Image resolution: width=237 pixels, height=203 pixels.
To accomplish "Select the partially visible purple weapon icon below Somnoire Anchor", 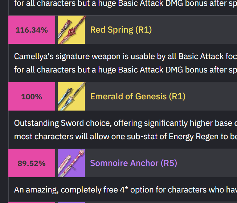I will tap(71, 202).
